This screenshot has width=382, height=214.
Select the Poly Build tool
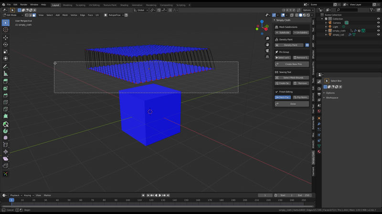[6, 116]
